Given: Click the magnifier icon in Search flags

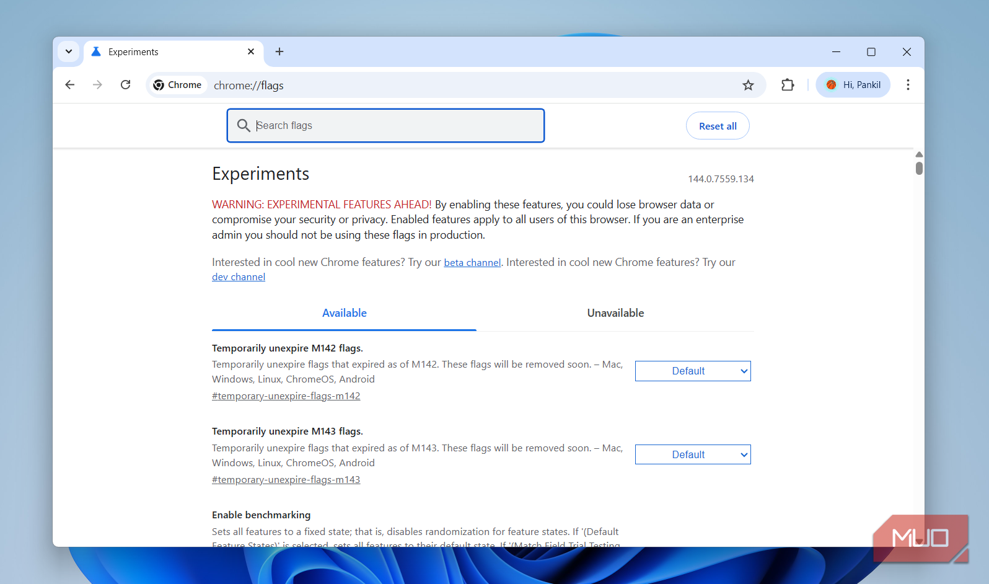Looking at the screenshot, I should pos(244,126).
